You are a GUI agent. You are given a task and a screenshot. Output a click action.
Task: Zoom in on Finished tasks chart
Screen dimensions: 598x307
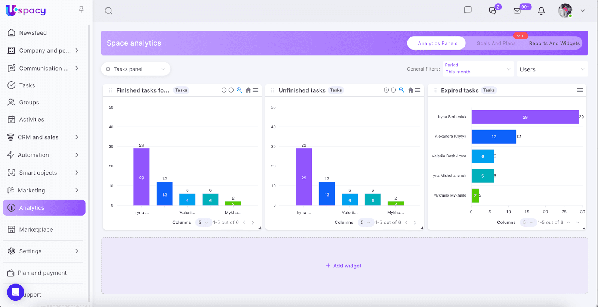click(x=224, y=90)
